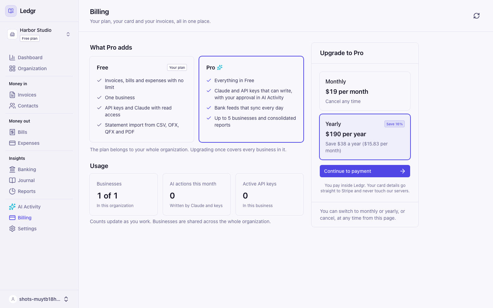Open the Expenses section
The image size is (493, 308).
[39, 143]
